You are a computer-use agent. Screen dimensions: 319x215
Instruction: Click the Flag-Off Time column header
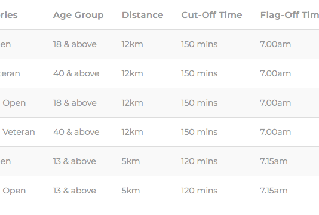pos(290,15)
